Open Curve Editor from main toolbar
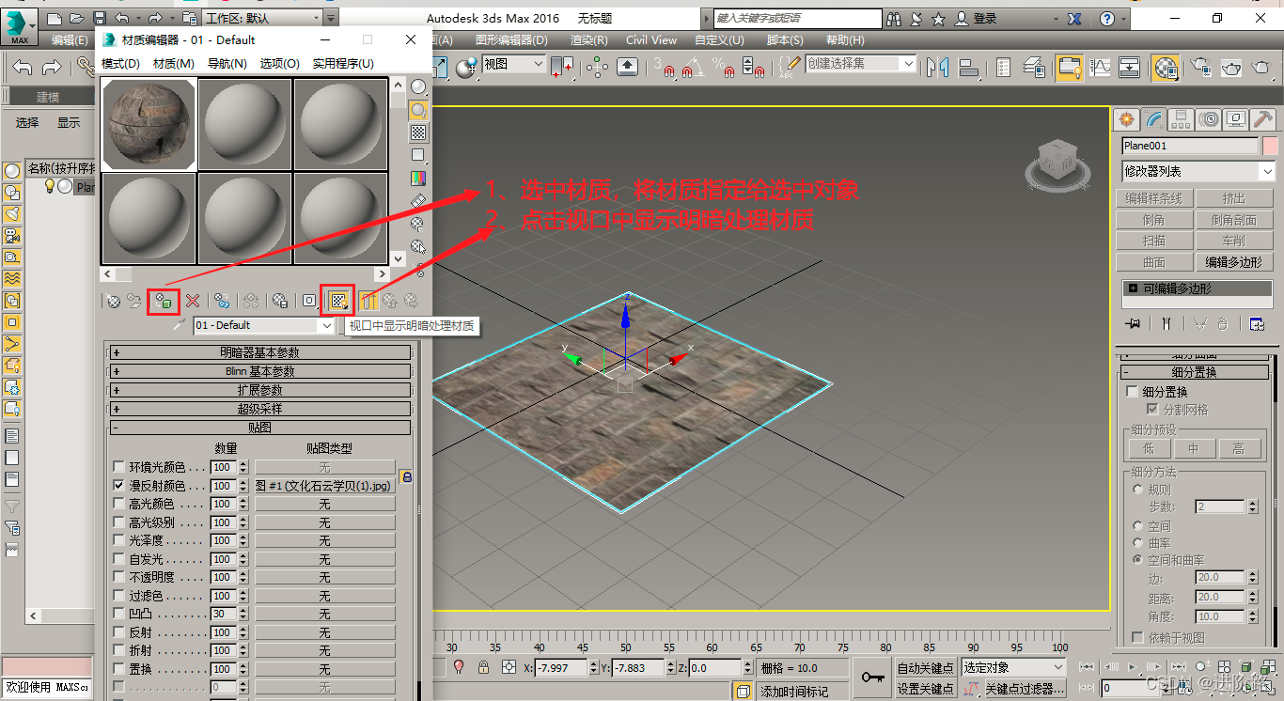Screen dimensions: 1284x701 1100,67
